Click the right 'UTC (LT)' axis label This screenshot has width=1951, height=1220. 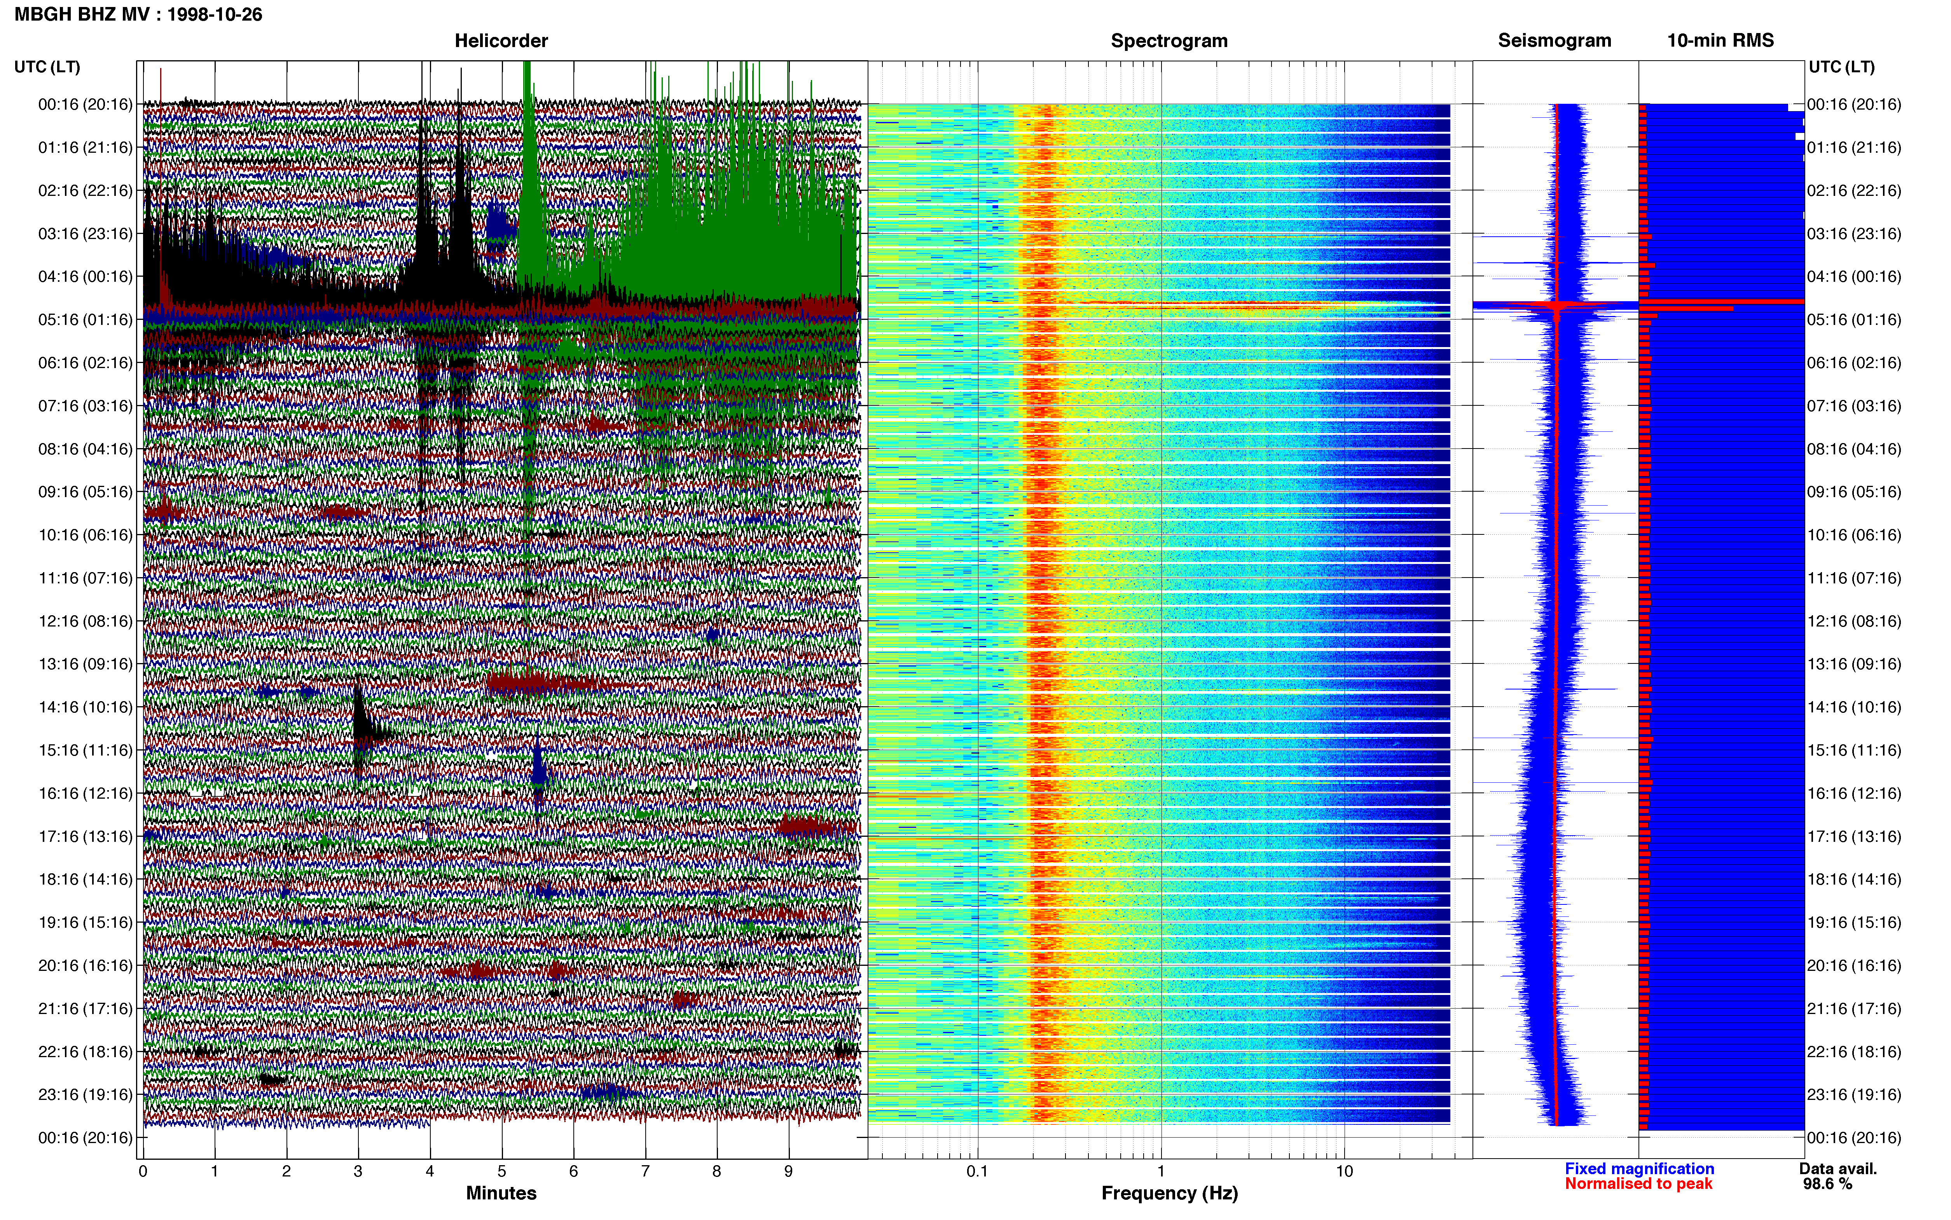coord(1841,67)
